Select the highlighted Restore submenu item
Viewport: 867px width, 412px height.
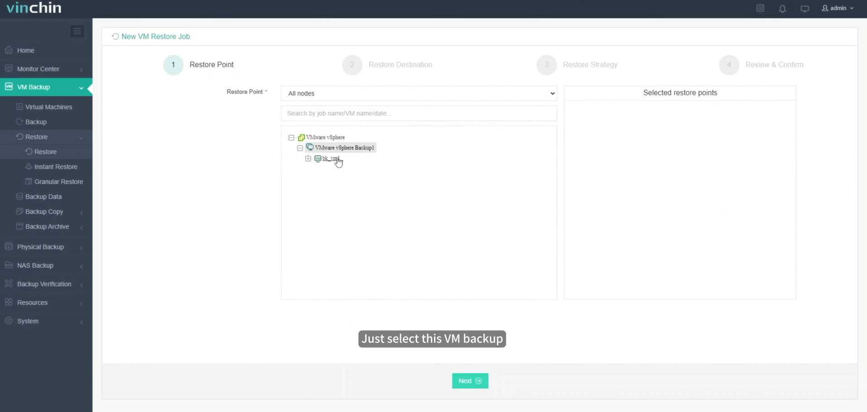click(x=45, y=152)
